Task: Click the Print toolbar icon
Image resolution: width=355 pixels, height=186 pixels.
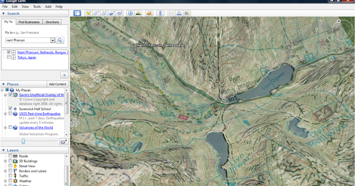Action: pos(180,13)
